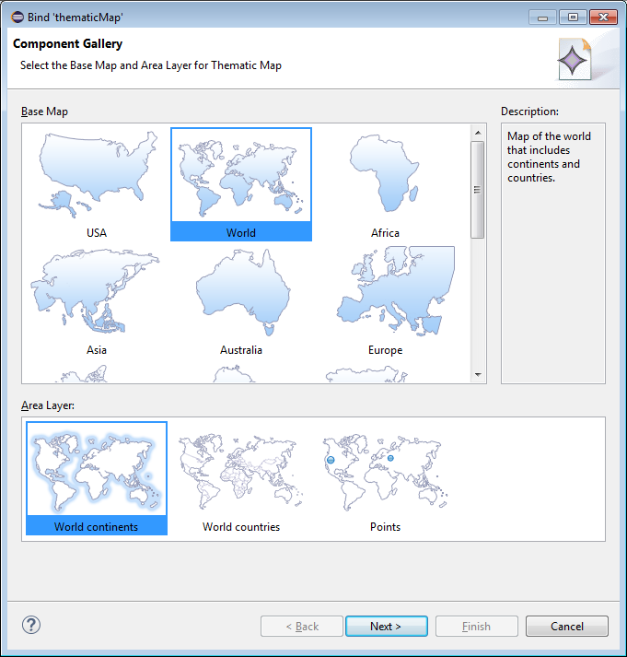Cancel the Bind thematicMap dialog
The image size is (627, 657).
pos(567,626)
